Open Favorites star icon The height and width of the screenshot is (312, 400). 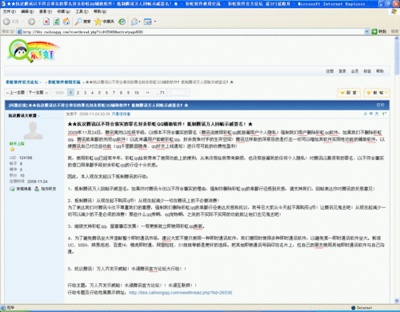[98, 22]
